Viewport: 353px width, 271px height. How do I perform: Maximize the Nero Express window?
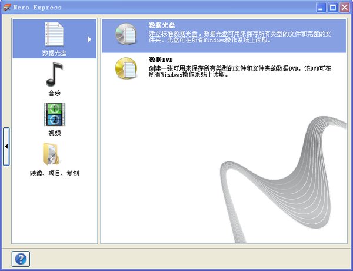(333, 8)
